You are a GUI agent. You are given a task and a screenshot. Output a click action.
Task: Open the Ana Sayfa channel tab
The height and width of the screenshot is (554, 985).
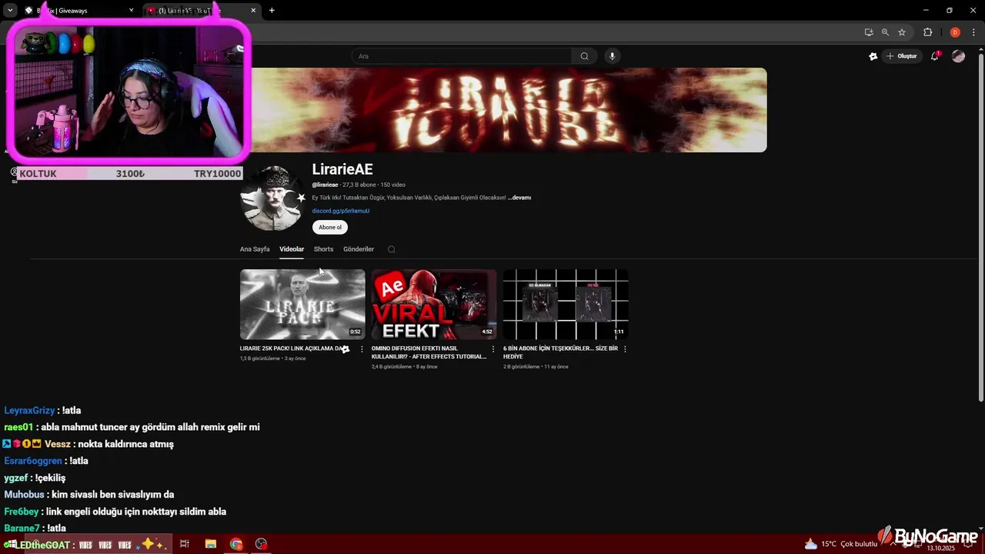tap(255, 249)
